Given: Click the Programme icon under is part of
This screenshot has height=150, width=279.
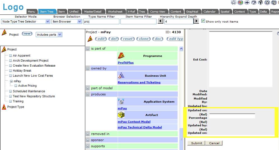Looking at the screenshot, I should point(121,55).
